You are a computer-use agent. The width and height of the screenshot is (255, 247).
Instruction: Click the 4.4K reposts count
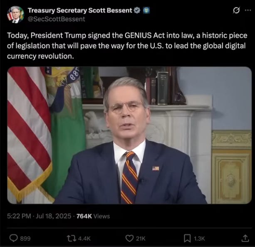84,238
